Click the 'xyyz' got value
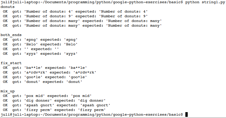 tap(31, 54)
